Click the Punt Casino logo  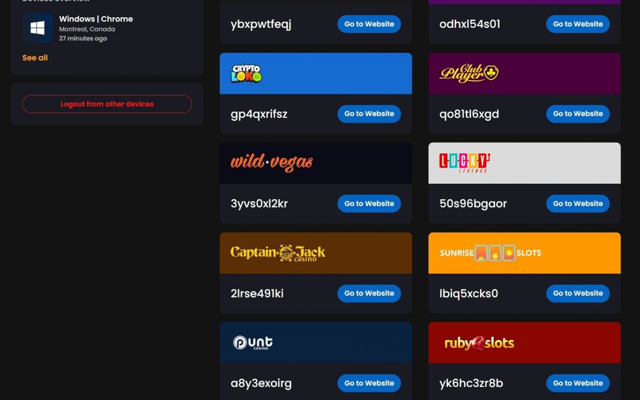(252, 343)
